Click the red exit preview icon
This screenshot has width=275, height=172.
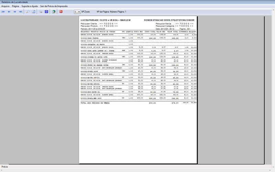coord(61,12)
